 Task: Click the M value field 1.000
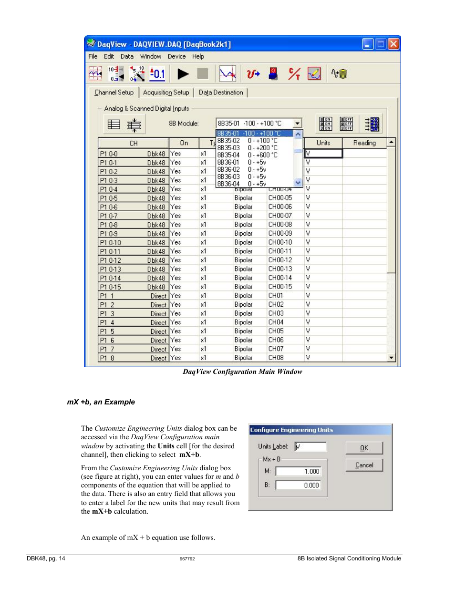tap(299, 472)
